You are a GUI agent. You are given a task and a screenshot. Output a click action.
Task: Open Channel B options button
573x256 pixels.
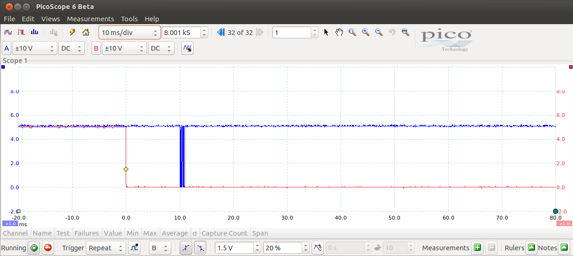[x=96, y=48]
